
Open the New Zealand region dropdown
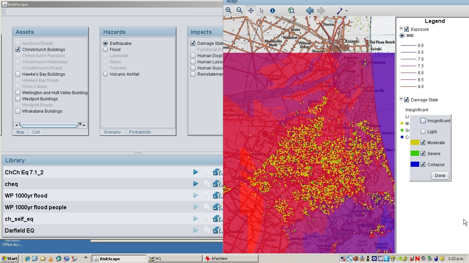346,11
